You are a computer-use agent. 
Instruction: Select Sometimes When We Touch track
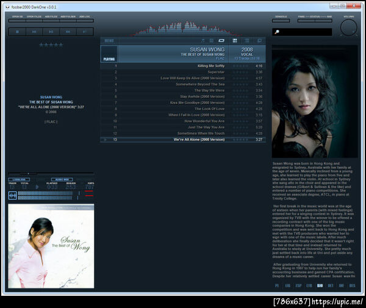(183, 134)
